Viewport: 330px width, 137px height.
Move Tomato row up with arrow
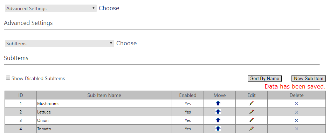(218, 128)
